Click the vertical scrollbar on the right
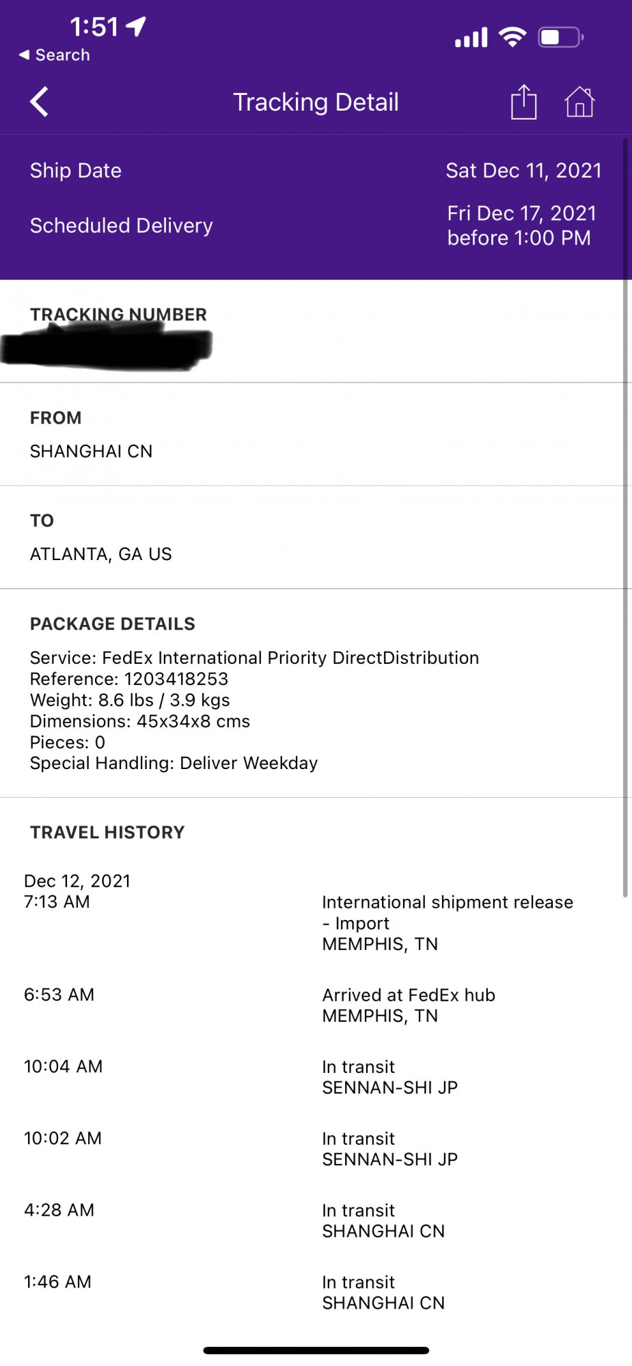632x1366 pixels. point(624,519)
